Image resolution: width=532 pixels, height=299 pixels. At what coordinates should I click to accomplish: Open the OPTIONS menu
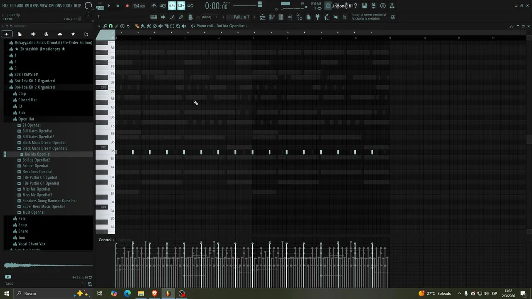pos(55,6)
